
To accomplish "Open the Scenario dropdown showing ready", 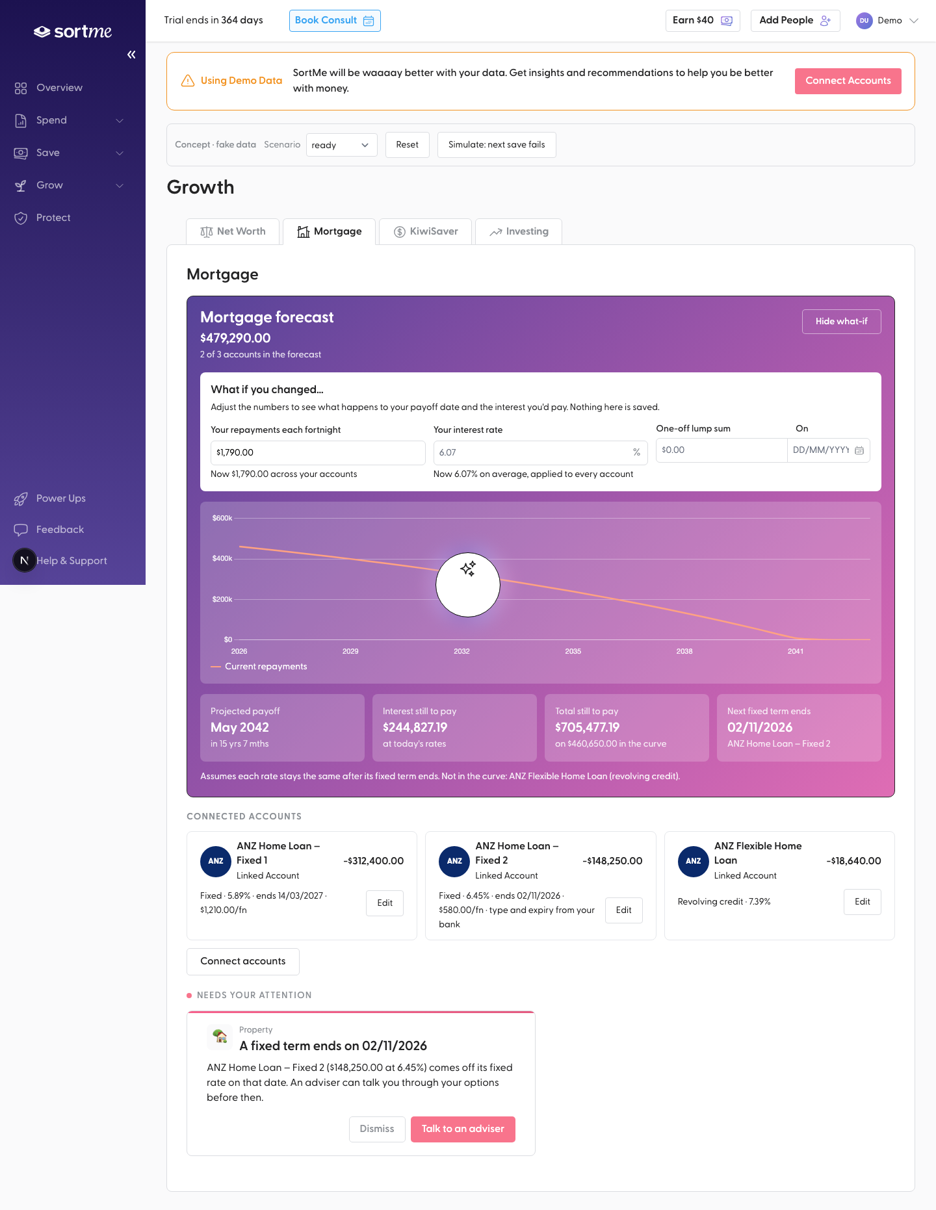I will point(342,145).
